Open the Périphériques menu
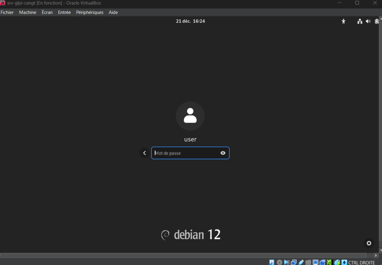 click(x=90, y=12)
